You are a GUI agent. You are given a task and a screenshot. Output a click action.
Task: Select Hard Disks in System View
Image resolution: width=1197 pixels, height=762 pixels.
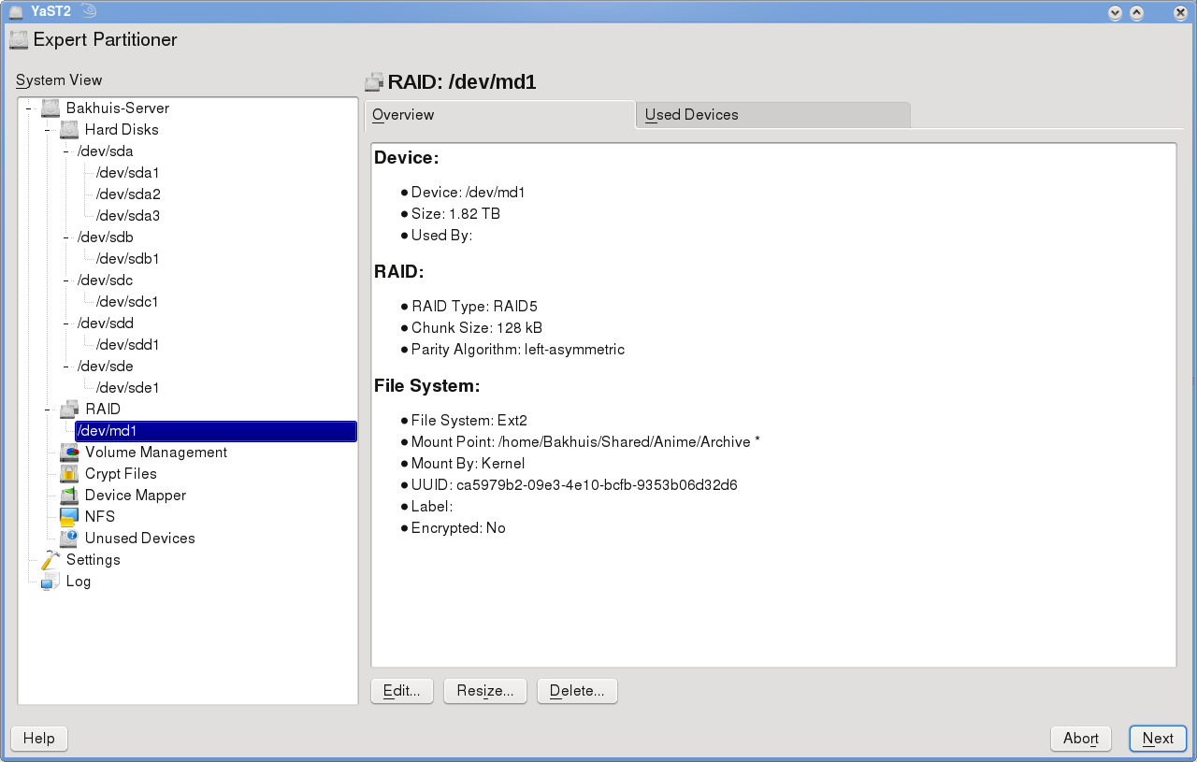click(122, 130)
